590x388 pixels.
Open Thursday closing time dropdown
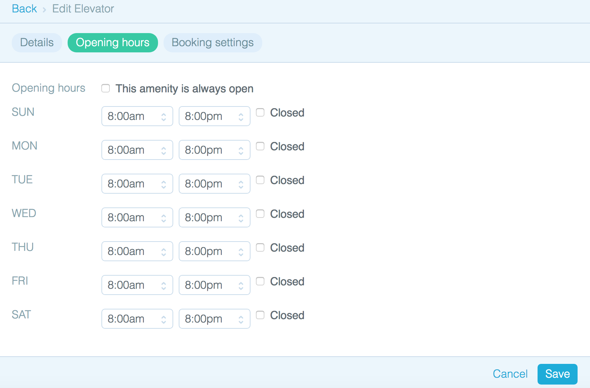point(214,251)
